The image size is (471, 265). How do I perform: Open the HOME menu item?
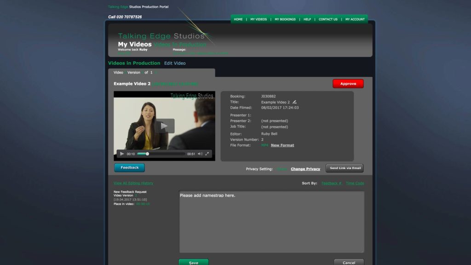(x=238, y=19)
